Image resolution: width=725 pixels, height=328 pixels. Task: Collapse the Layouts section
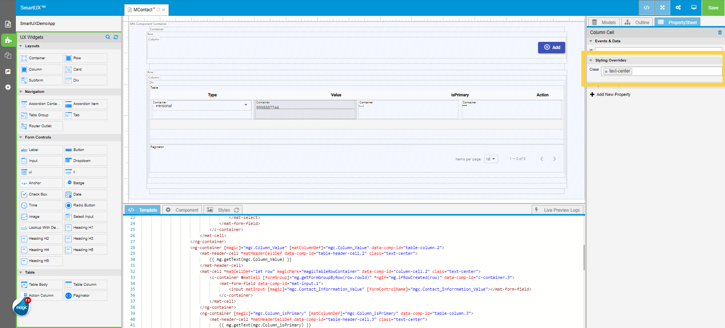click(21, 46)
